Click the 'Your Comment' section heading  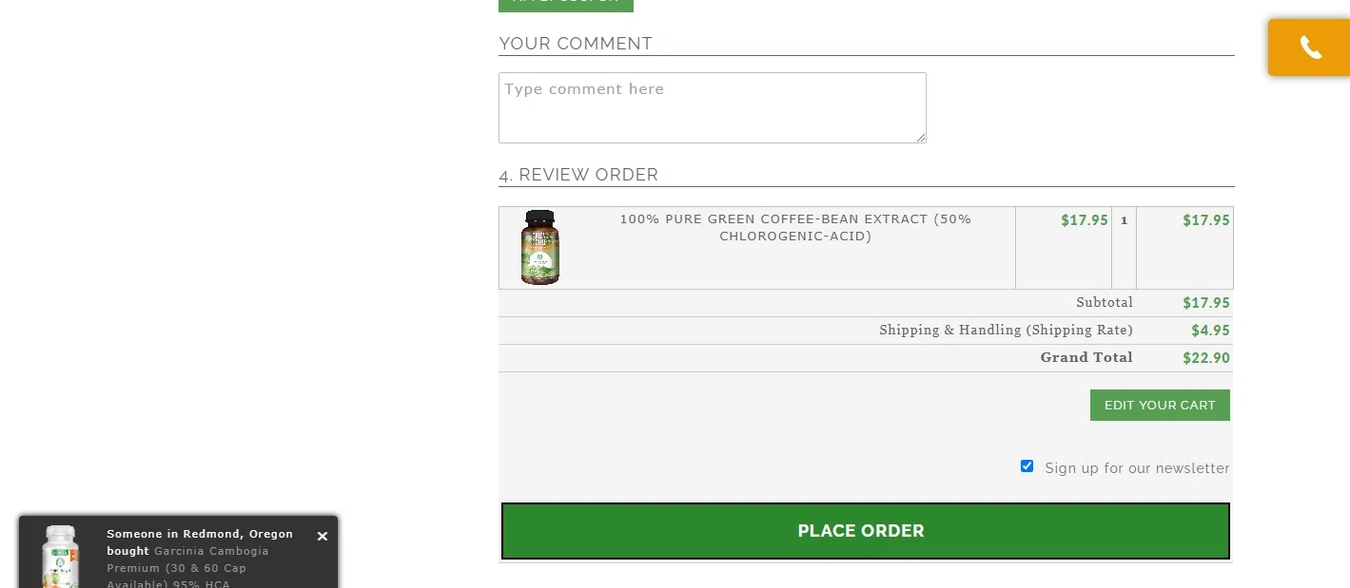(576, 44)
